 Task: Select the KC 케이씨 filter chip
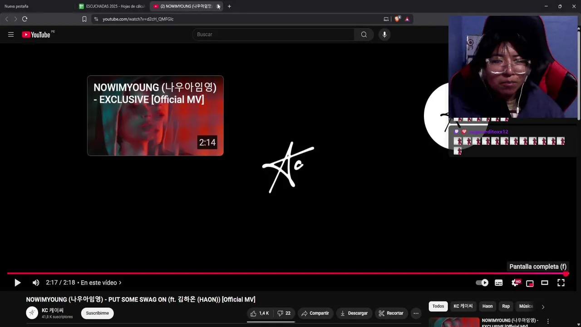pyautogui.click(x=463, y=306)
